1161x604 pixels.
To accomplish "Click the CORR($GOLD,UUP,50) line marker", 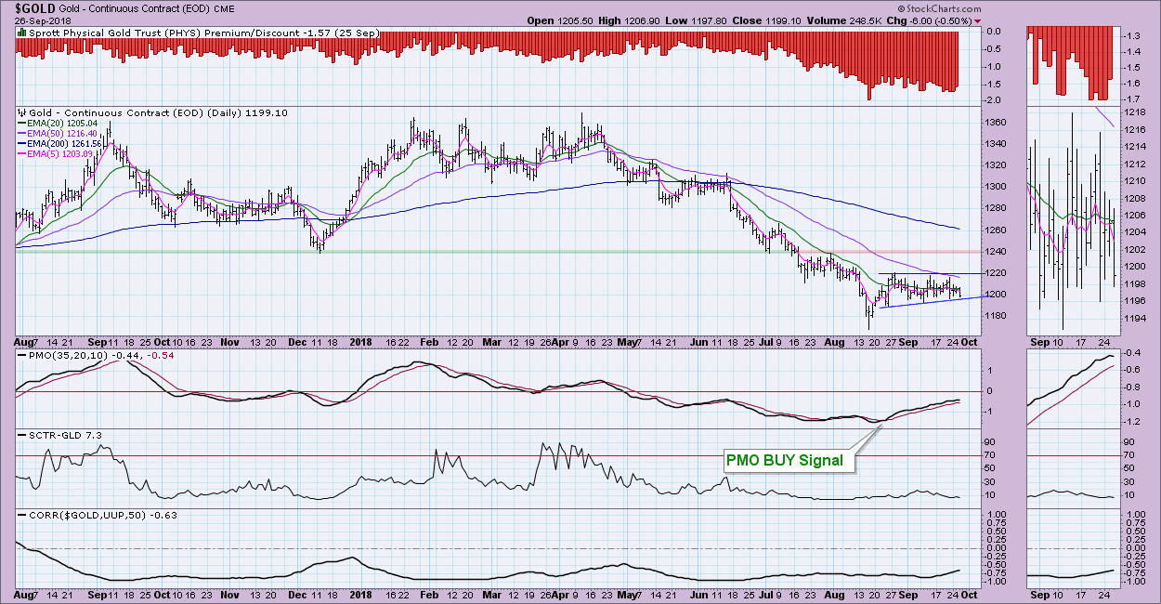I will 23,515.
